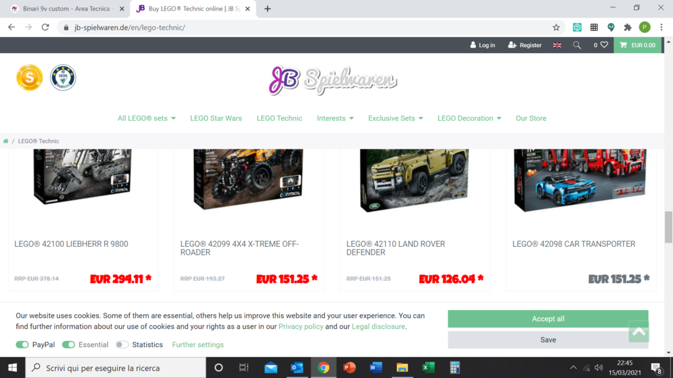Image resolution: width=673 pixels, height=378 pixels.
Task: Click the Save cookie settings button
Action: (x=548, y=340)
